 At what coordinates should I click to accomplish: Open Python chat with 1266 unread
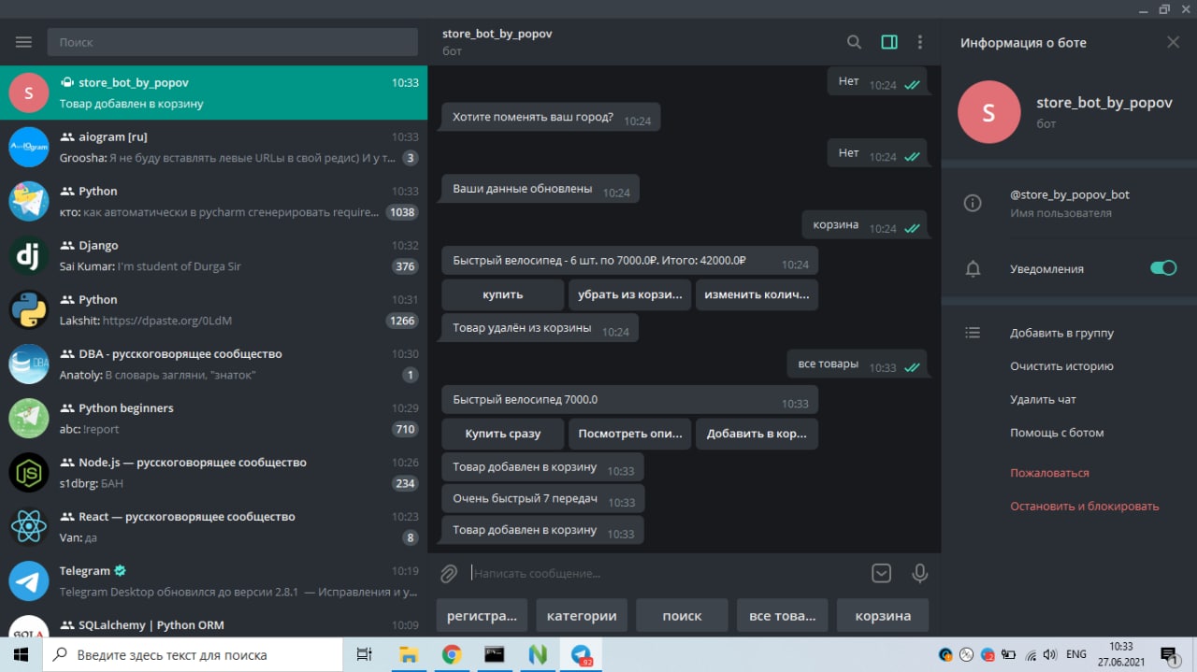[213, 310]
